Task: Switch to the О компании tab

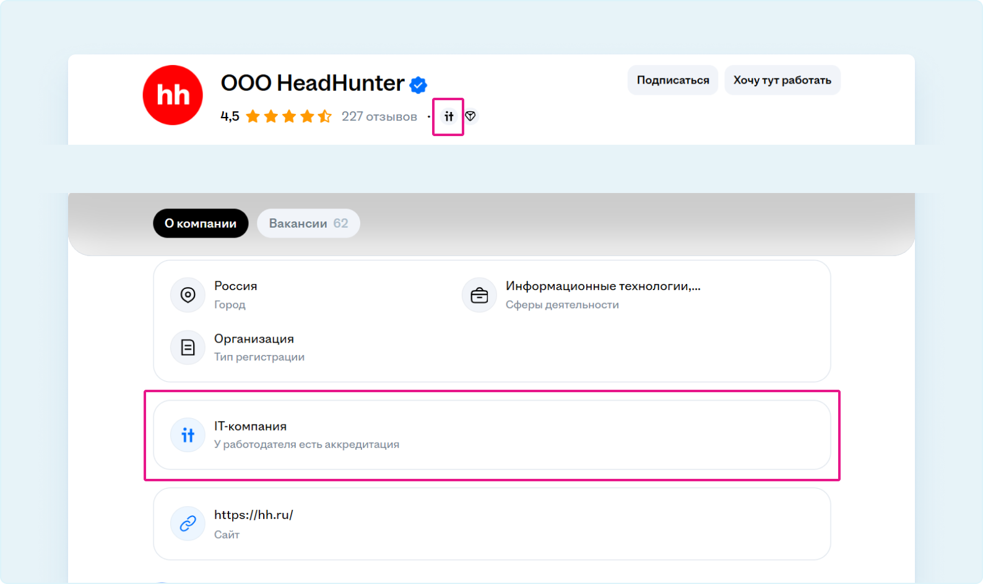Action: click(x=201, y=223)
